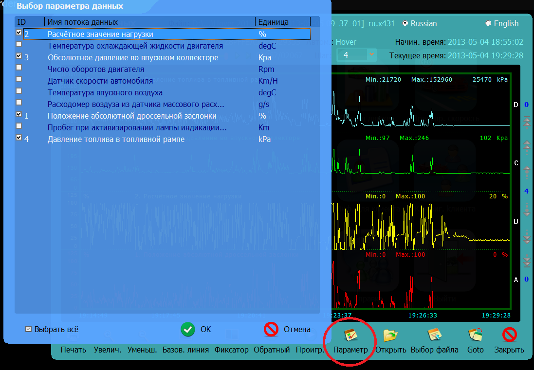Uncheck Обсолютное давление во впускном коллекторе
This screenshot has height=370, width=534.
18,56
